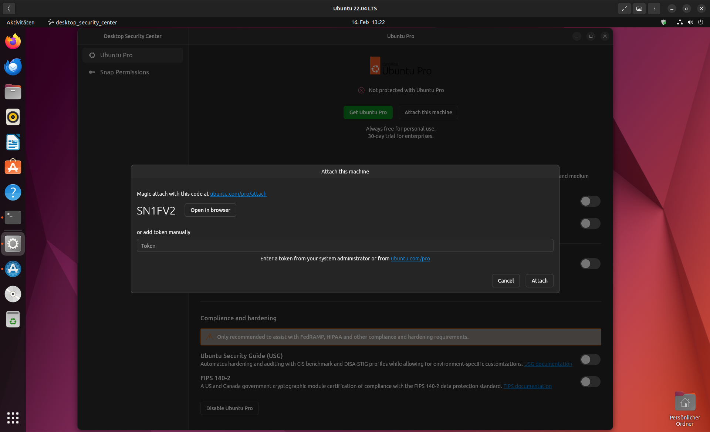Viewport: 710px width, 432px height.
Task: Launch LibreOffice Writer from the dock
Action: click(x=13, y=142)
